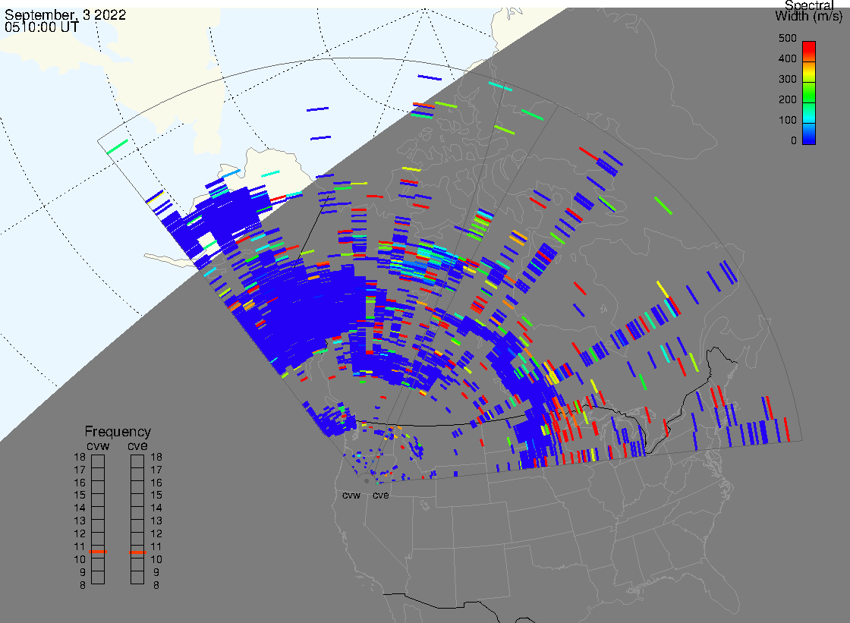850x623 pixels.
Task: Click the 400 color scale label
Action: [x=787, y=58]
